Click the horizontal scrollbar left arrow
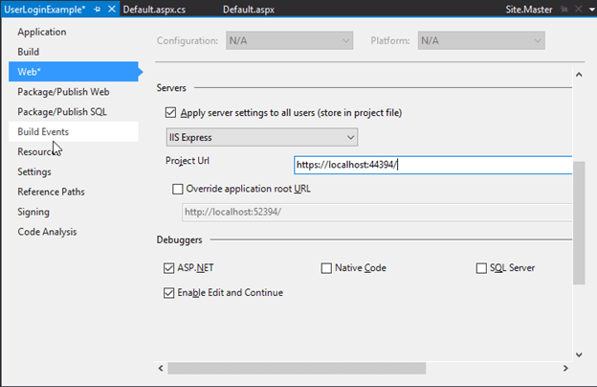597x387 pixels. point(162,368)
